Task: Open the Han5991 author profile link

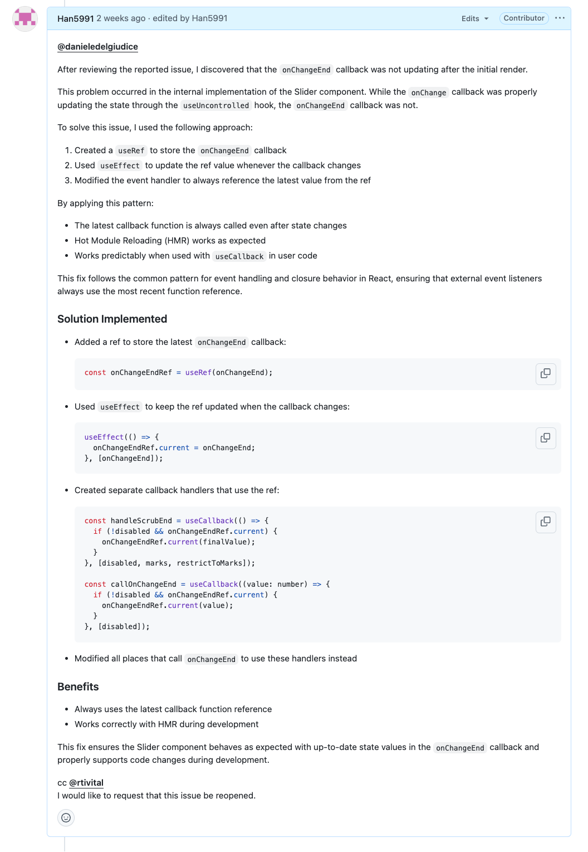Action: click(75, 18)
